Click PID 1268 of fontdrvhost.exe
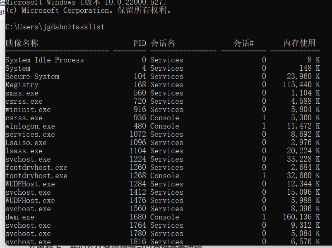Screen dimensions: 332x248 (138, 176)
